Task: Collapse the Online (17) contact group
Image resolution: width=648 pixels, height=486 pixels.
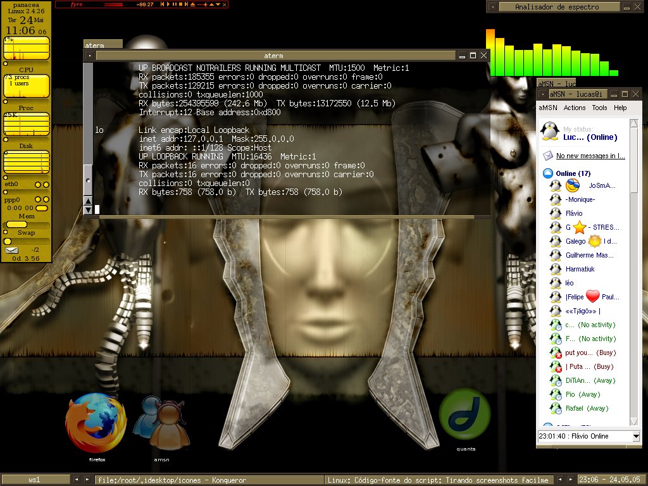Action: pyautogui.click(x=548, y=173)
